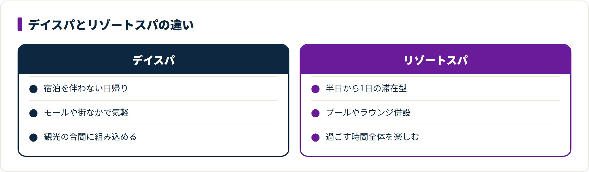The image size is (589, 172).
Task: Click the navy bullet beside 観光の合間に組み込める
Action: (x=33, y=138)
